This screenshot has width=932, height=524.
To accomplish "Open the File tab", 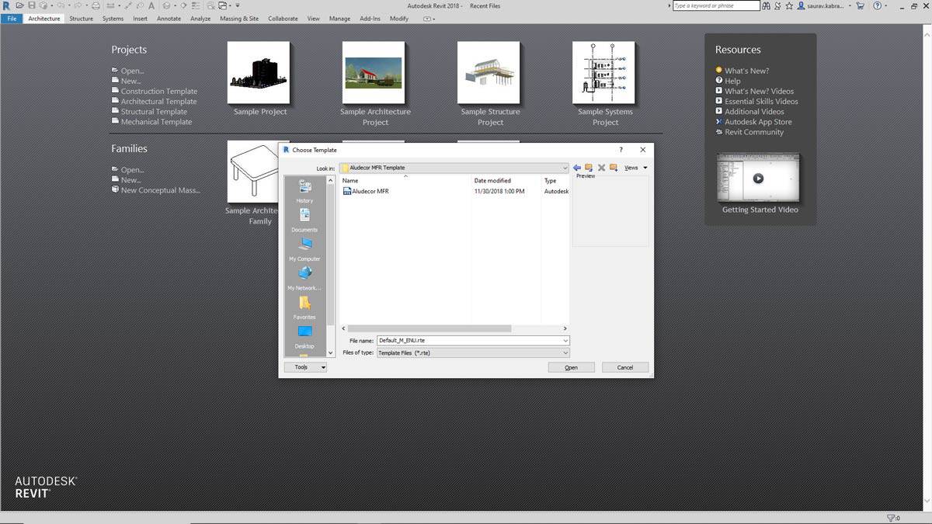I will pos(12,19).
